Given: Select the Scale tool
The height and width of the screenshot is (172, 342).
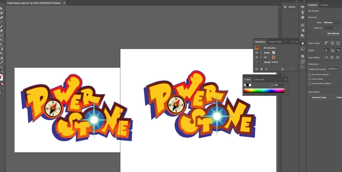Looking at the screenshot, I should (1, 35).
